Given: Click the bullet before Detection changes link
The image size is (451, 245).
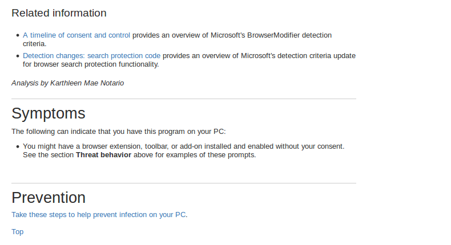Looking at the screenshot, I should 18,56.
